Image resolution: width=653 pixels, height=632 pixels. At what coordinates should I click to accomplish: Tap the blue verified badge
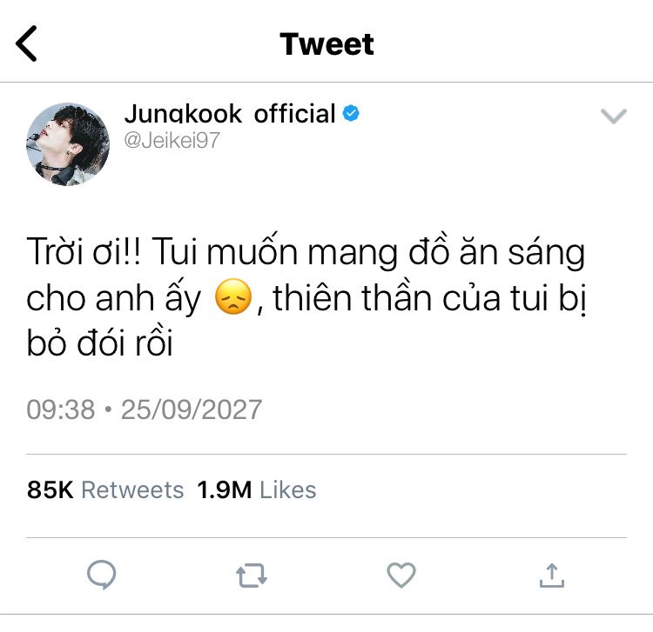(x=351, y=113)
